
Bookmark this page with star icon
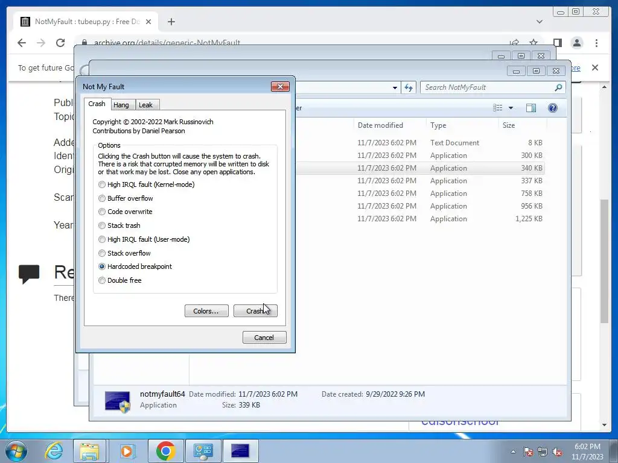point(534,43)
